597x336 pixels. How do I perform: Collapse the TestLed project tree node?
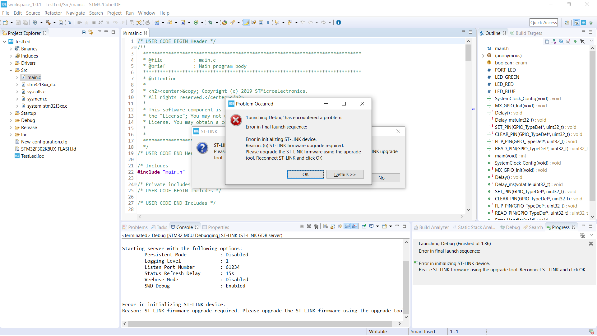click(5, 42)
